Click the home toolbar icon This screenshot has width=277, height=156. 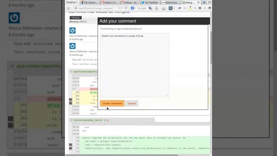(x=164, y=8)
